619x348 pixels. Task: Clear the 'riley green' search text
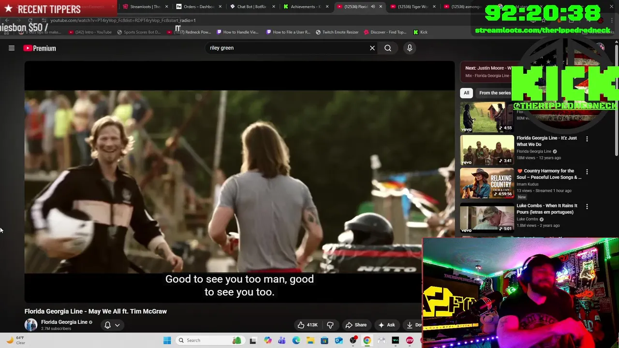click(x=372, y=48)
